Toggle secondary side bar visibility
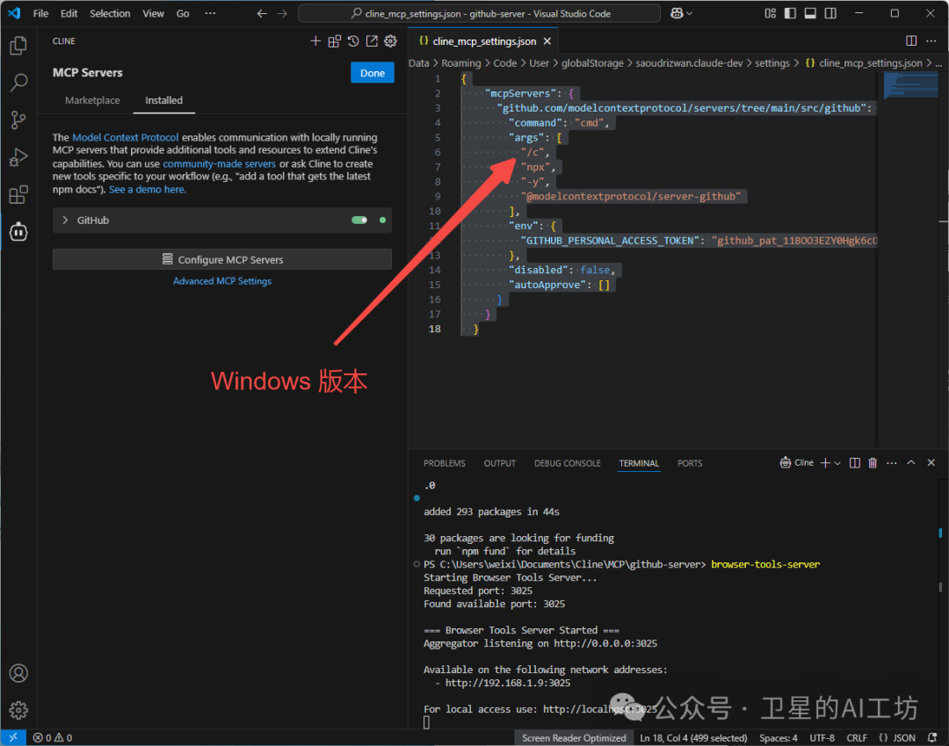 coord(830,13)
